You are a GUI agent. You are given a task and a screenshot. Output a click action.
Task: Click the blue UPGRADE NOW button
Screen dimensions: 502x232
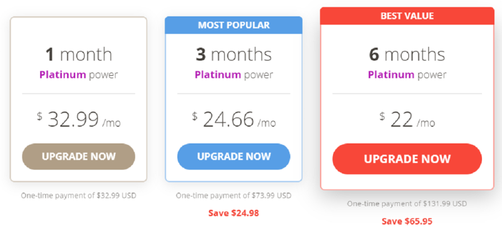[234, 157]
